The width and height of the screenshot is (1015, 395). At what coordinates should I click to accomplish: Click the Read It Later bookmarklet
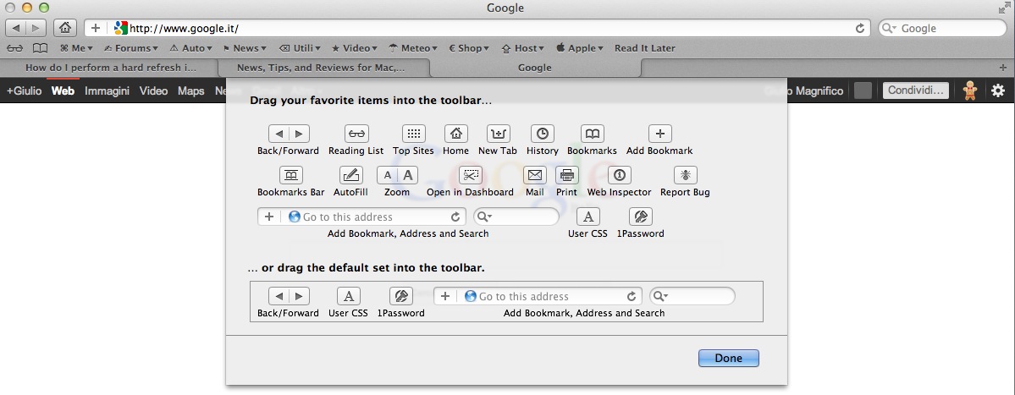645,48
